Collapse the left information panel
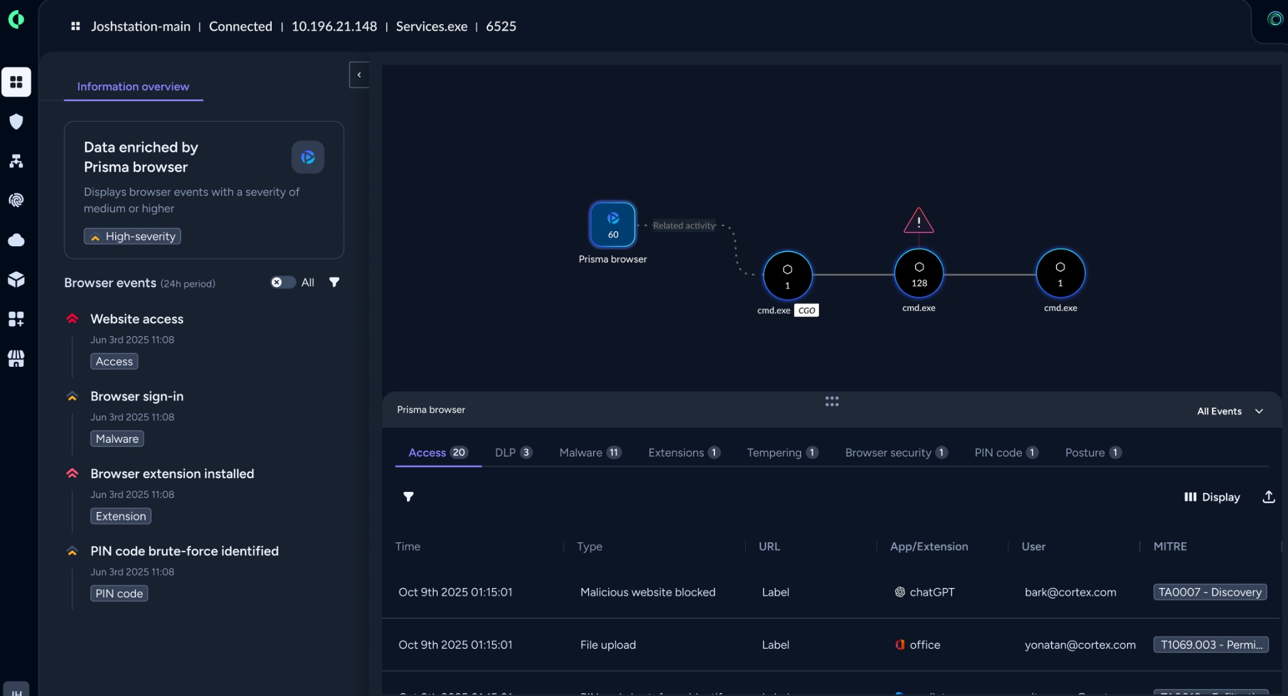Viewport: 1288px width, 696px height. (x=359, y=75)
